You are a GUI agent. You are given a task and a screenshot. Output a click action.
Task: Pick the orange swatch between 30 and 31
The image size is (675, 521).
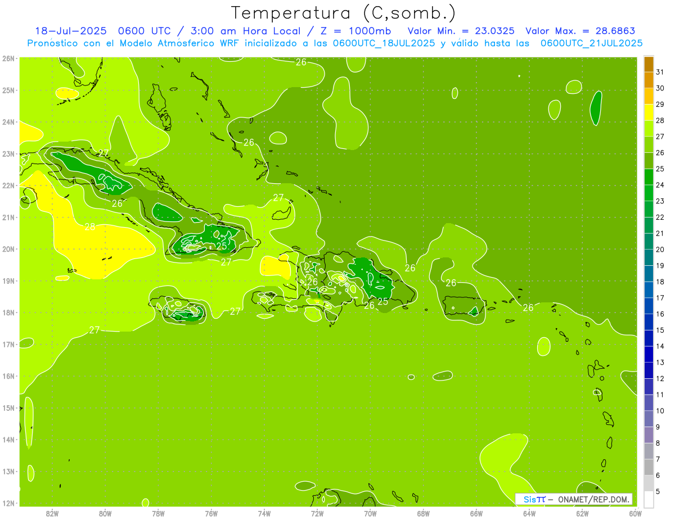[649, 80]
